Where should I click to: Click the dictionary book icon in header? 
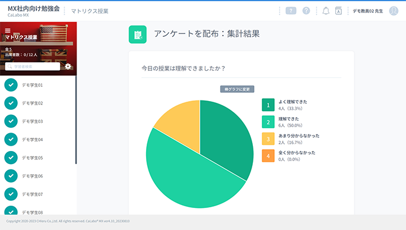(x=338, y=11)
